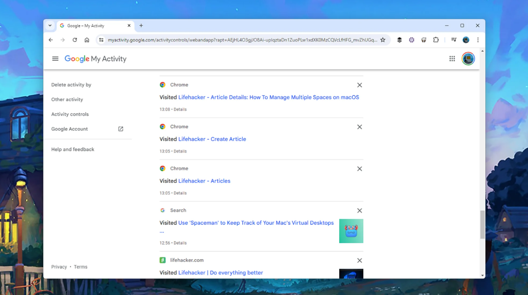Viewport: 528px width, 295px height.
Task: Open Chrome's three-dot menu
Action: pyautogui.click(x=478, y=40)
